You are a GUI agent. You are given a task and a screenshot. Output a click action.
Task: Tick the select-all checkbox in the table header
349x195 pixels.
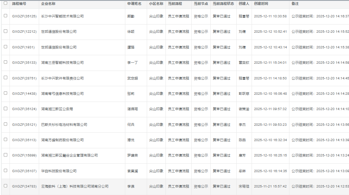tap(5, 3)
